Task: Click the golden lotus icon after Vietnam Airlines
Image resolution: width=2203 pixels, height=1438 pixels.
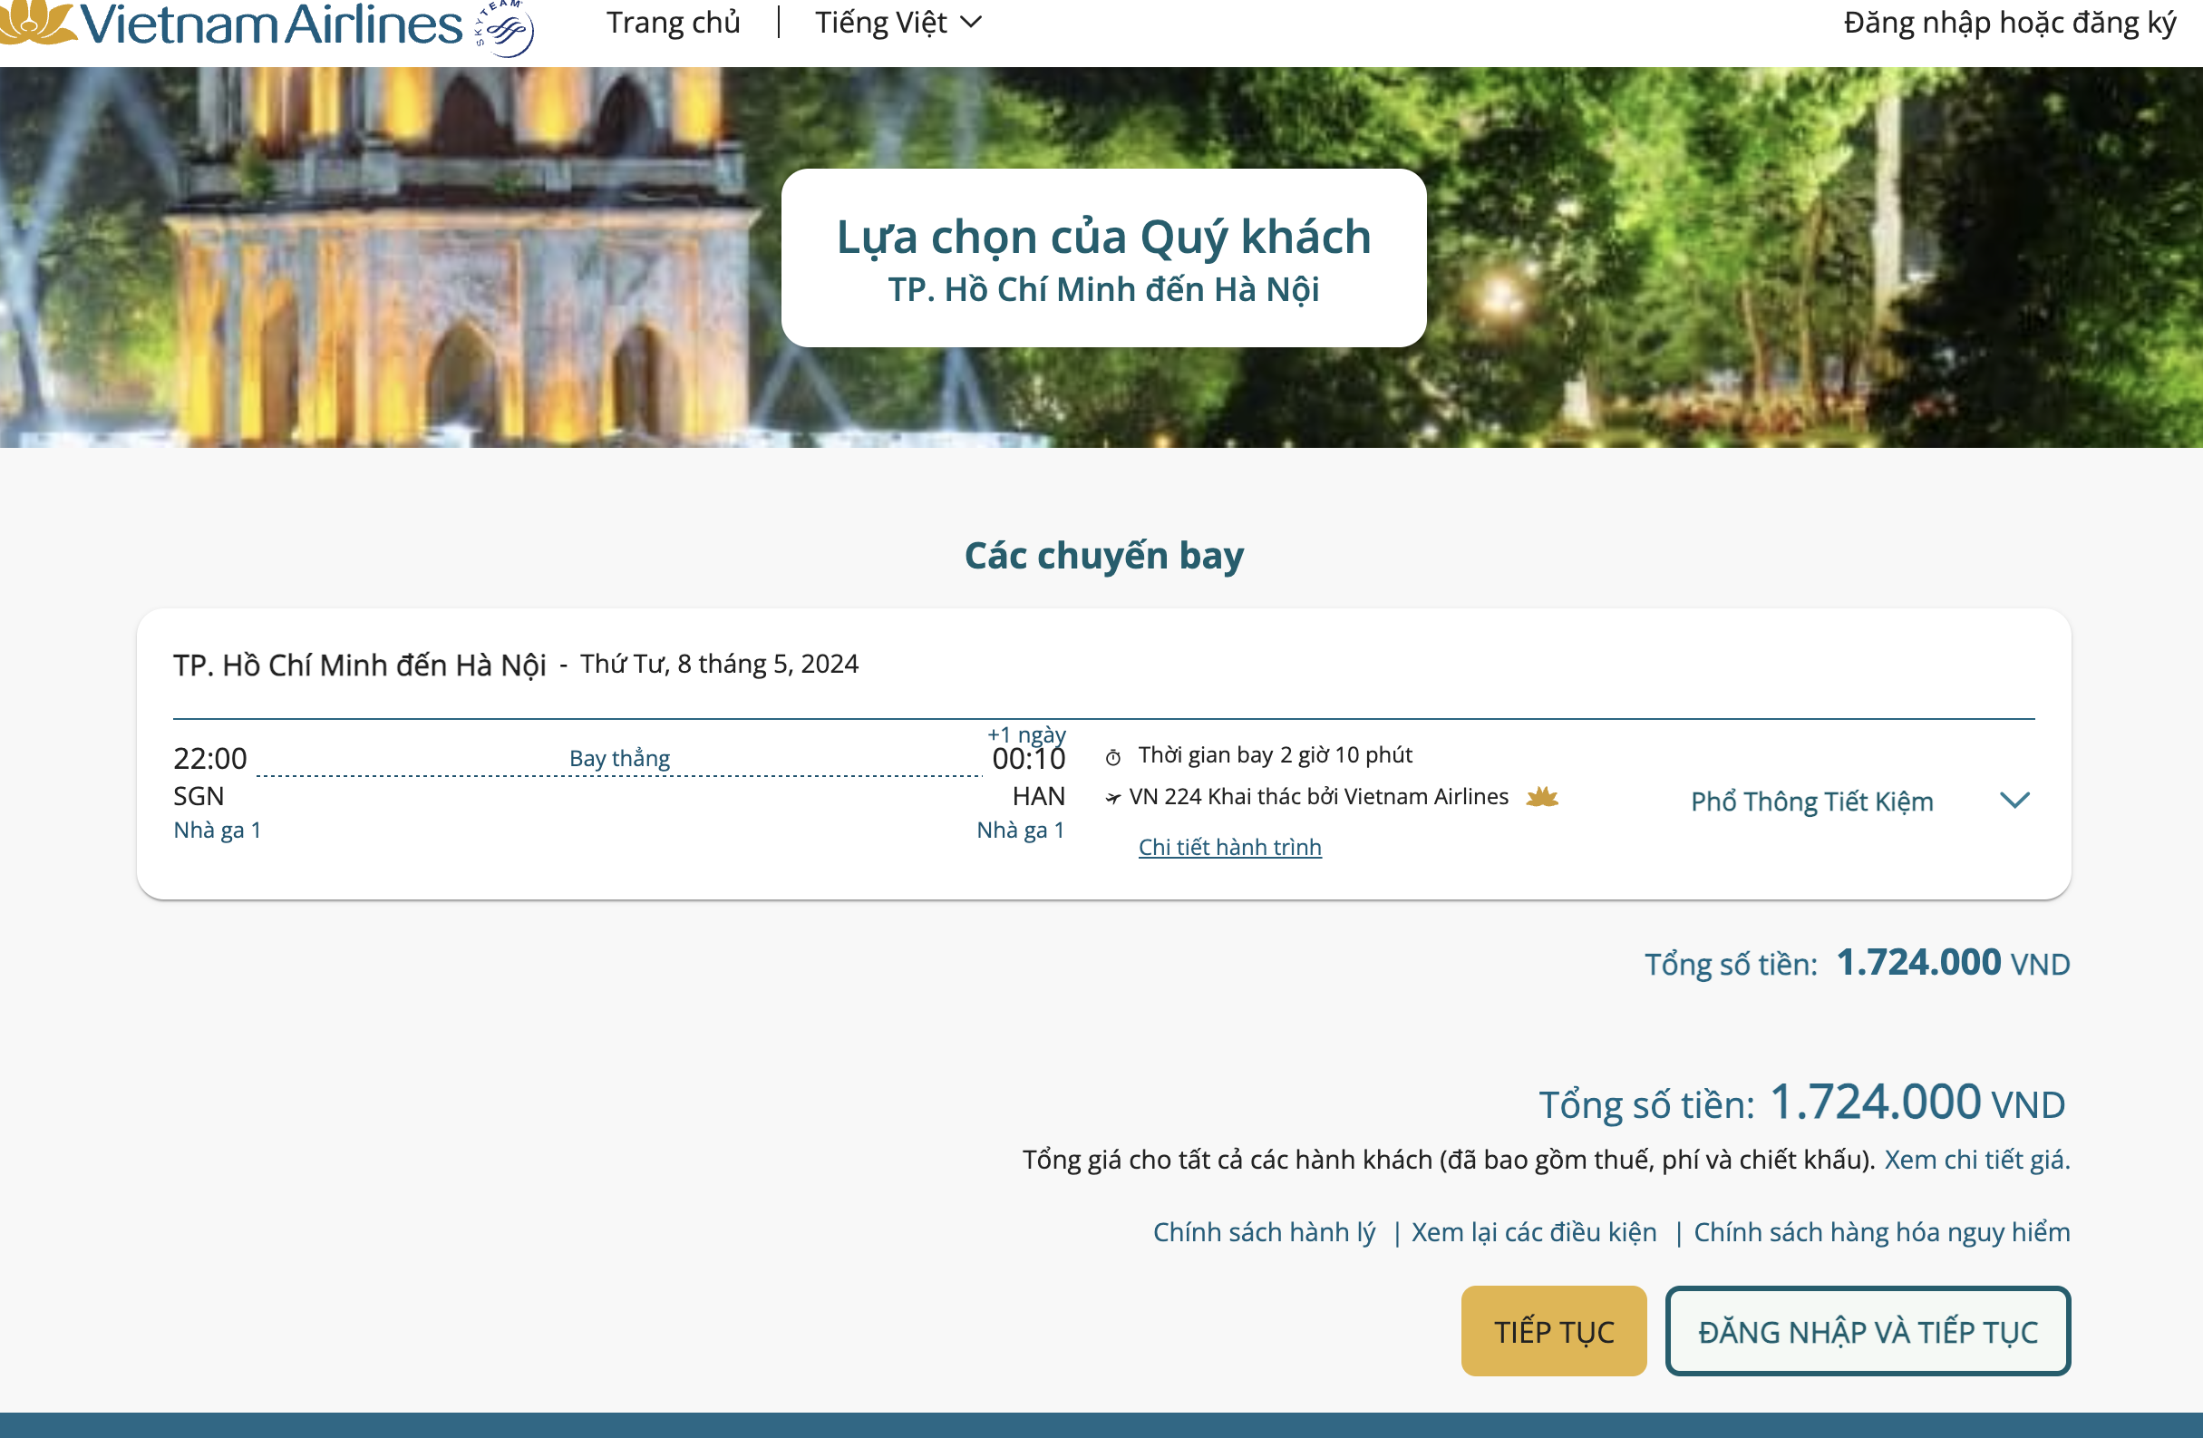Action: (1542, 796)
